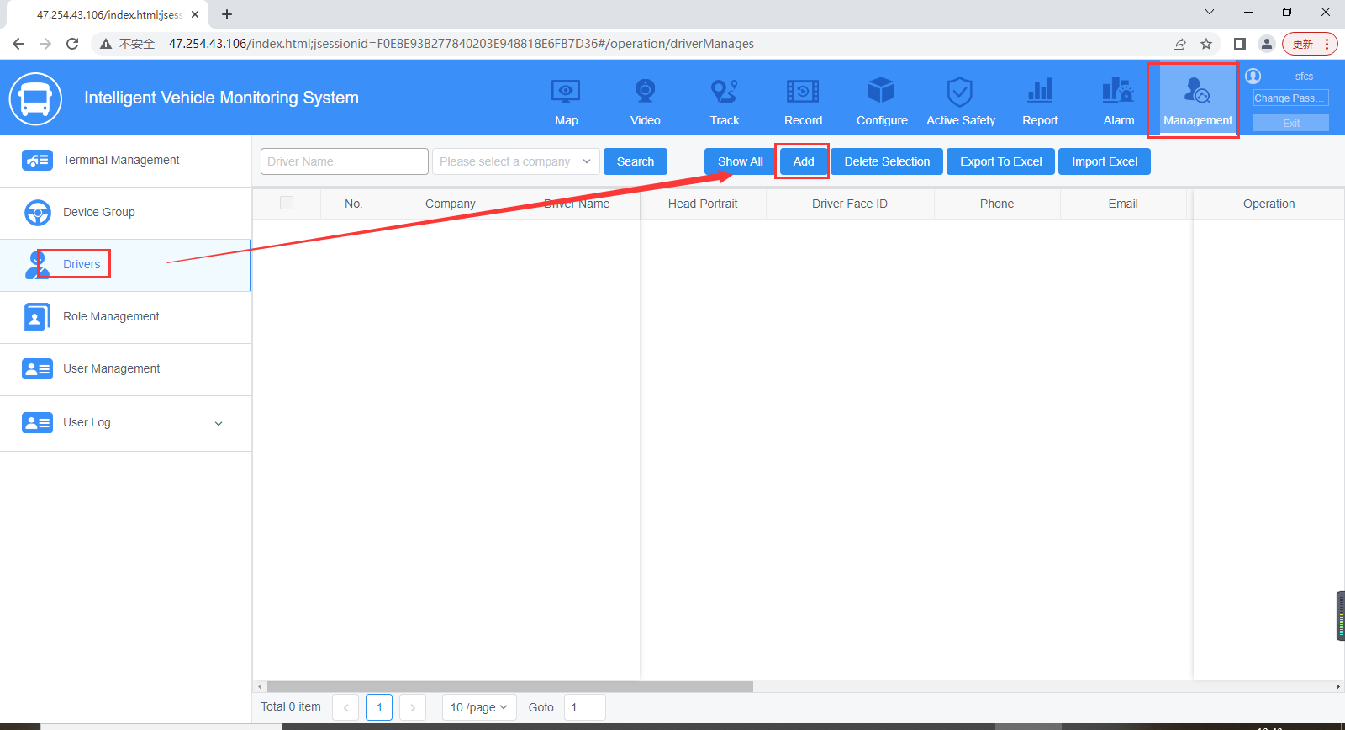
Task: Click the User Log card icon
Action: [x=37, y=422]
